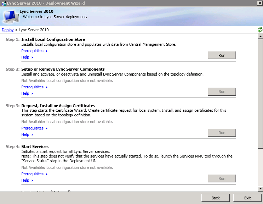The height and width of the screenshot is (204, 263).
Task: Click the 'Setup or Remove Lync Server Components' heading
Action: tap(63, 69)
